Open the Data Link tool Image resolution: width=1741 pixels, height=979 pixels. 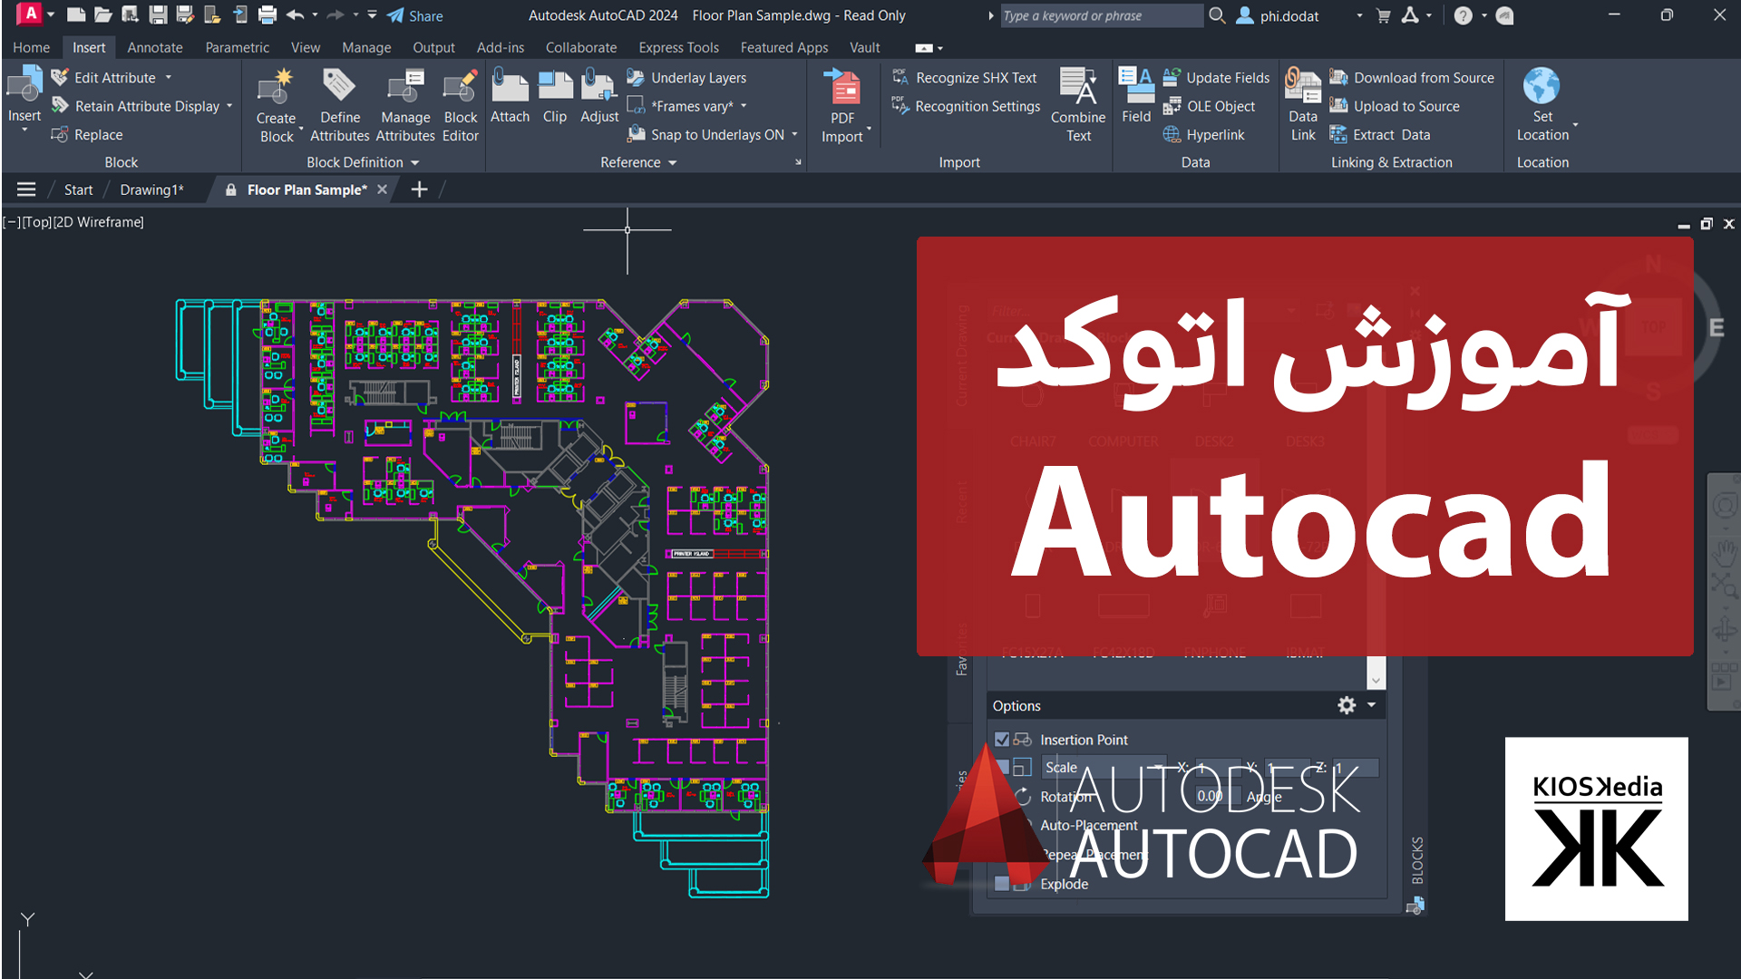(x=1303, y=105)
